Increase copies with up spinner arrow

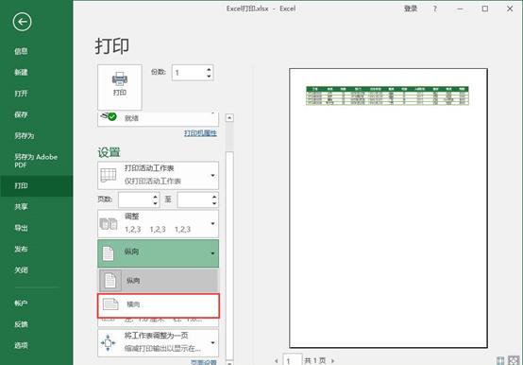(x=209, y=69)
